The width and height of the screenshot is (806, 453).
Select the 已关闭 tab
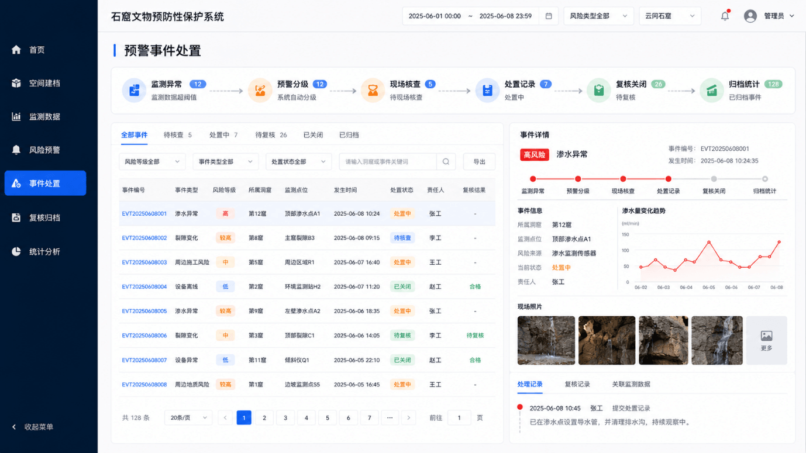(x=313, y=135)
